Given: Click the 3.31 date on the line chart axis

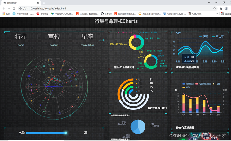Looking at the screenshot, I should tap(223, 62).
